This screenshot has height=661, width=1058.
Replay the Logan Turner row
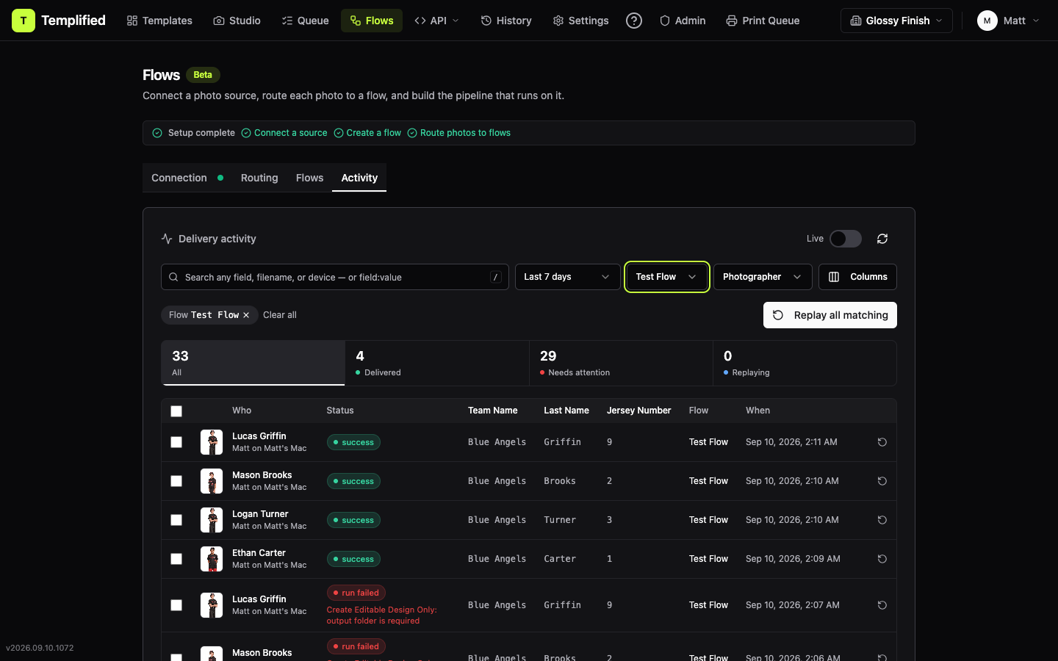[x=882, y=520]
